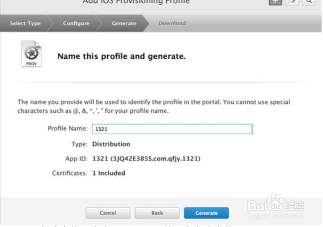Click the Add iOS Provisioning Profile title

[x=136, y=2]
